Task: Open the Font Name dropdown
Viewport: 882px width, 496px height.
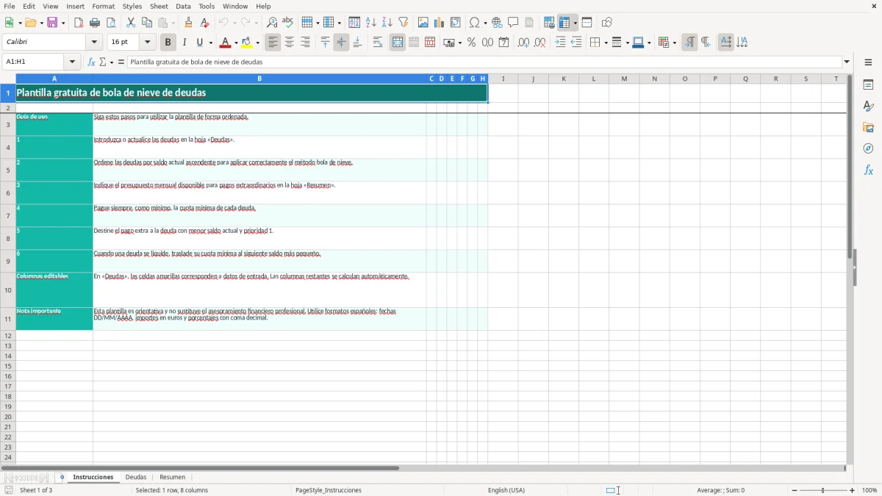Action: [x=93, y=43]
